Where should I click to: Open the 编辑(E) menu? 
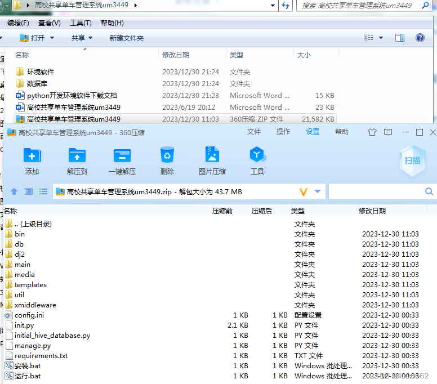18,23
